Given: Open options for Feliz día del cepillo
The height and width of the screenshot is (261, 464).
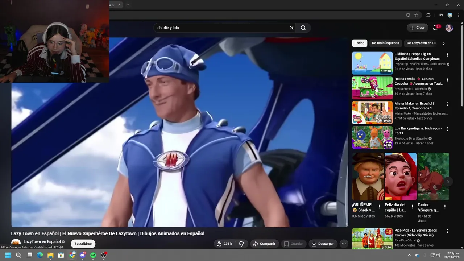Looking at the screenshot, I should click(412, 207).
